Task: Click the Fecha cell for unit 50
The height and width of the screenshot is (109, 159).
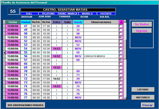Action: click(13, 34)
